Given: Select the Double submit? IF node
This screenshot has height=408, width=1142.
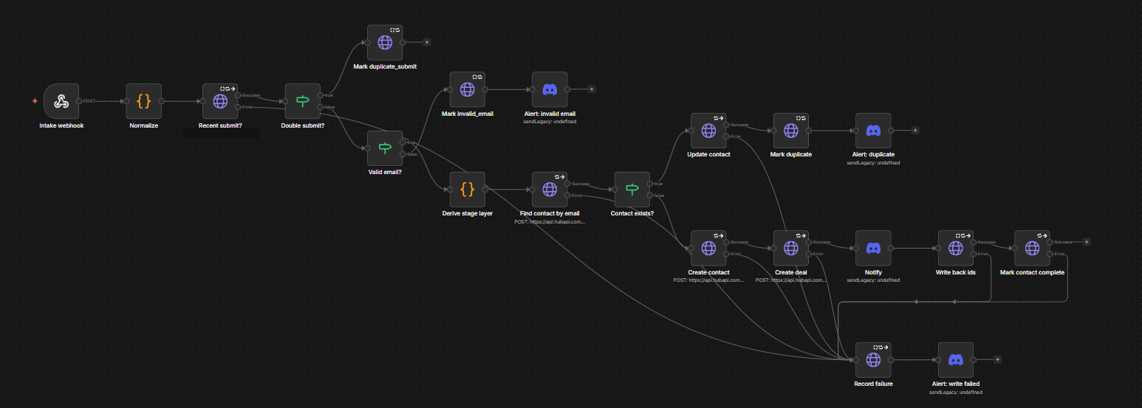Looking at the screenshot, I should (x=303, y=101).
